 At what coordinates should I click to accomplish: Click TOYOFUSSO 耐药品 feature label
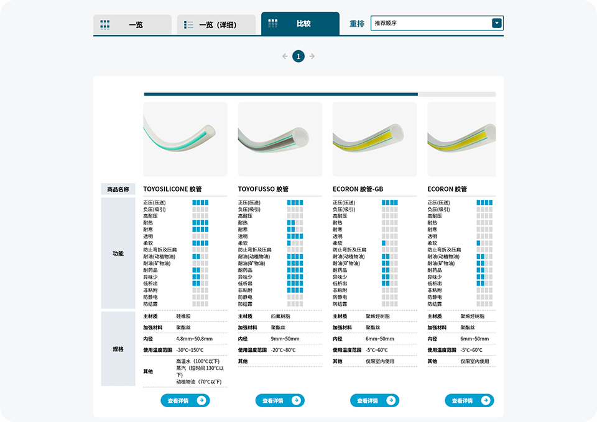[245, 270]
